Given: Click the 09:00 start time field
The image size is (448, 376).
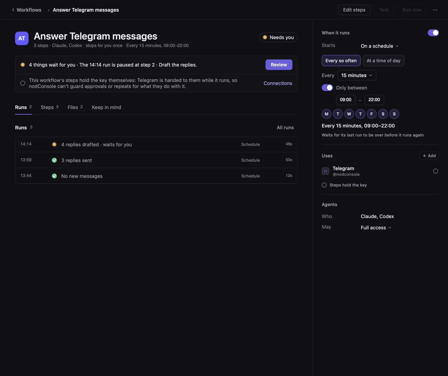Looking at the screenshot, I should point(346,100).
